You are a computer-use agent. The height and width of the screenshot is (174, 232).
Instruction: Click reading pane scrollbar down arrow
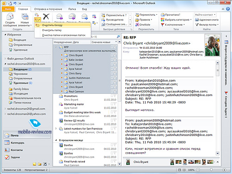[x=218, y=153]
